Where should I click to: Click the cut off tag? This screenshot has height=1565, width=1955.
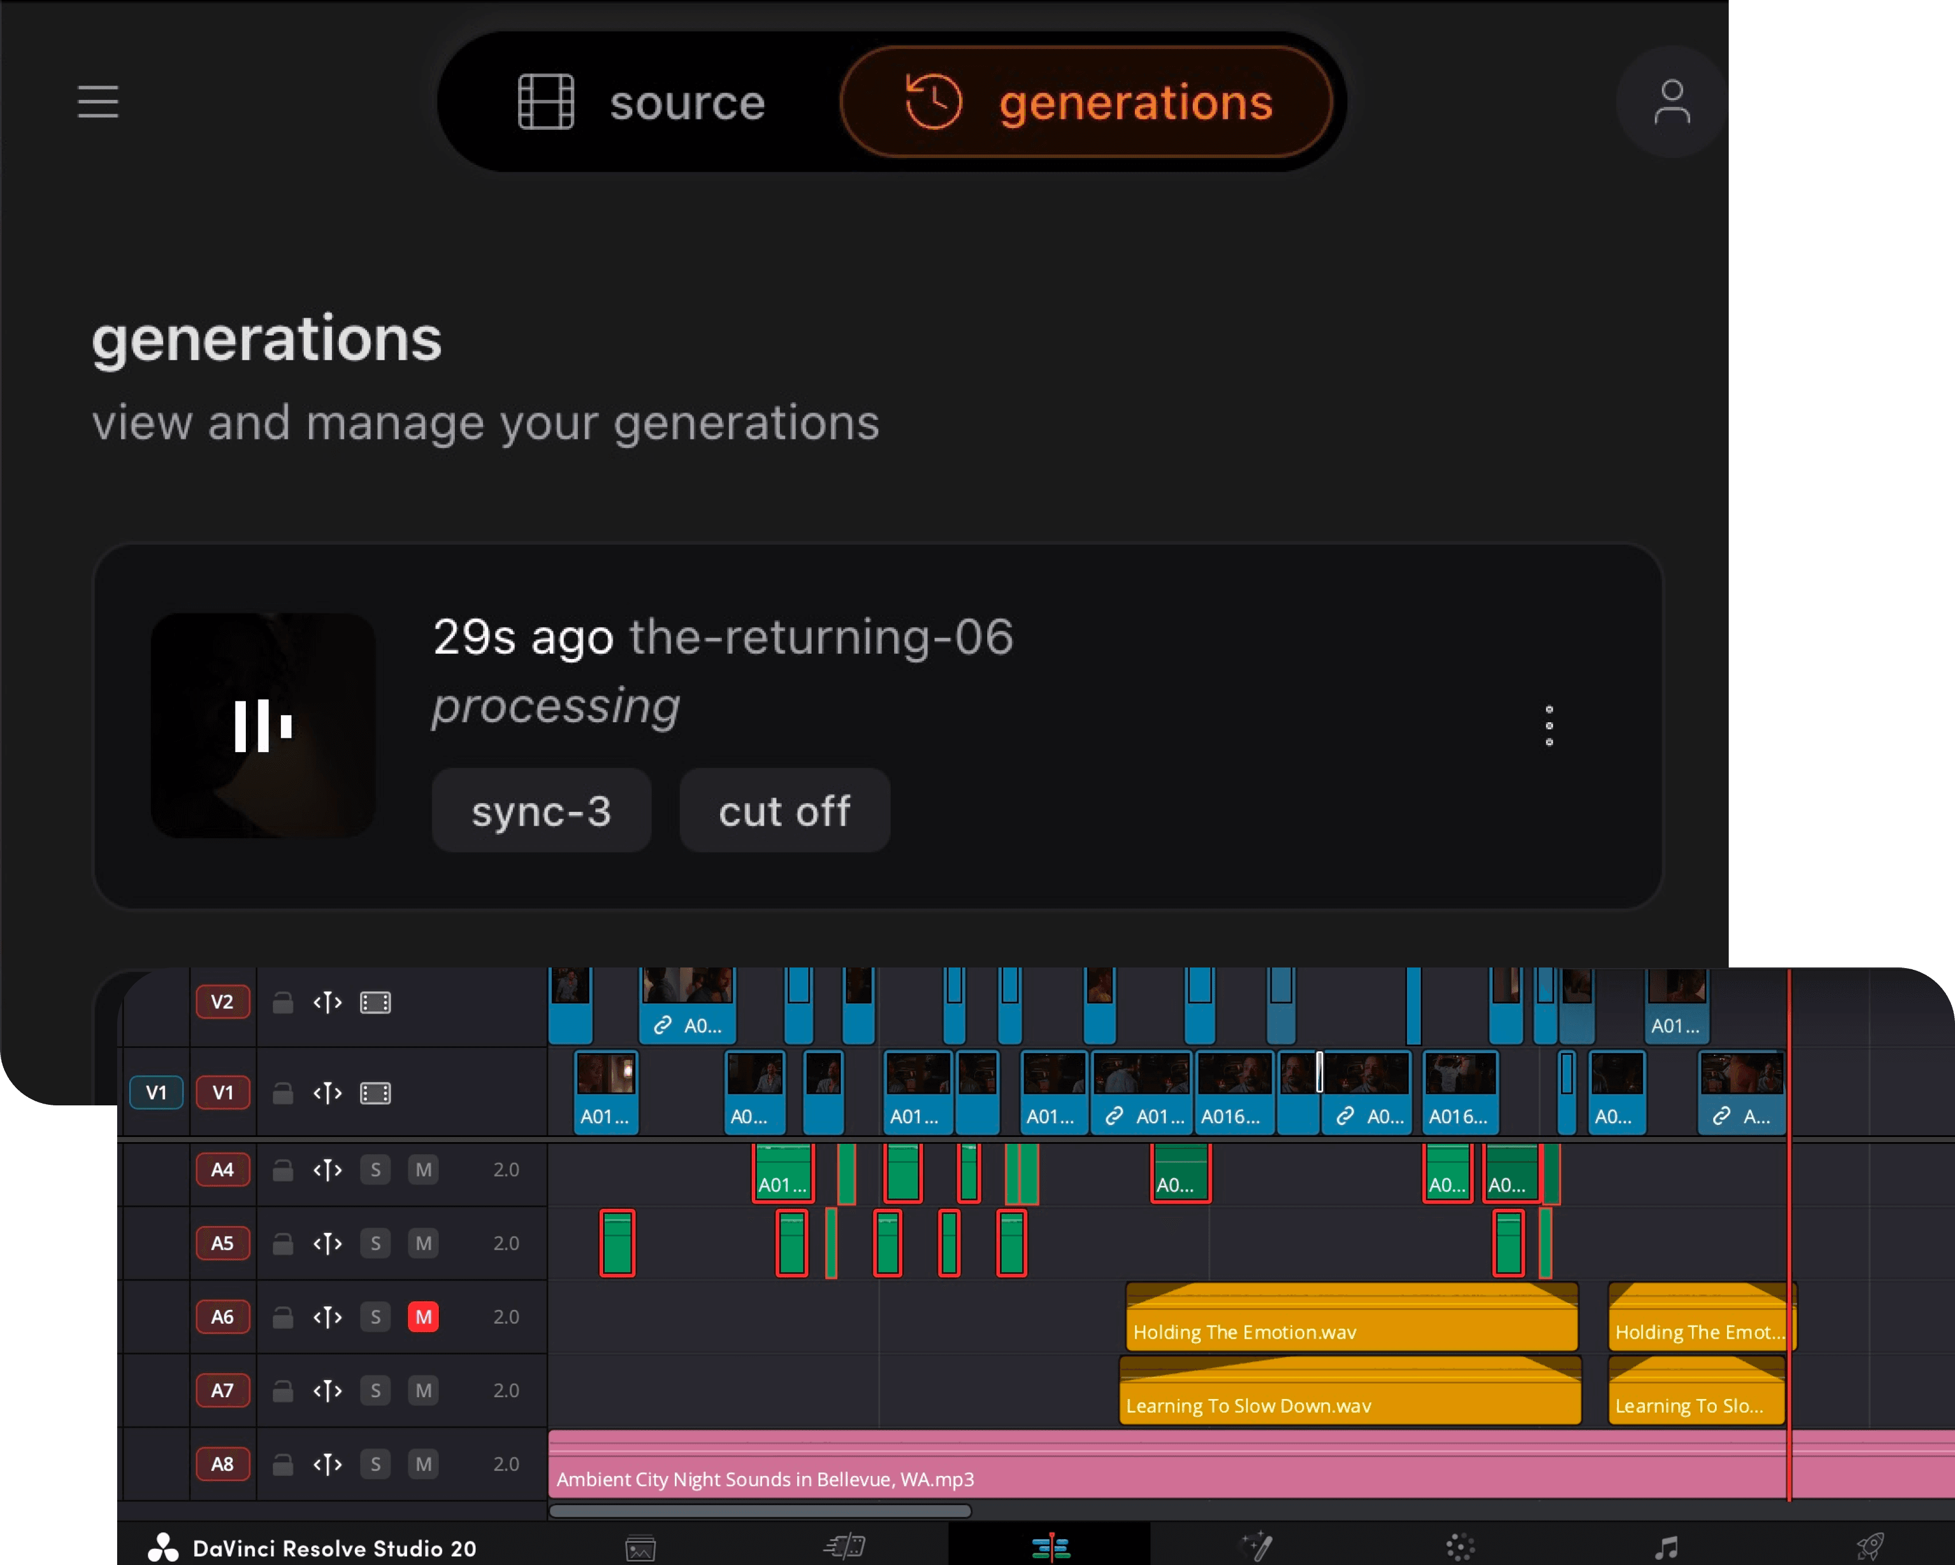(x=785, y=811)
